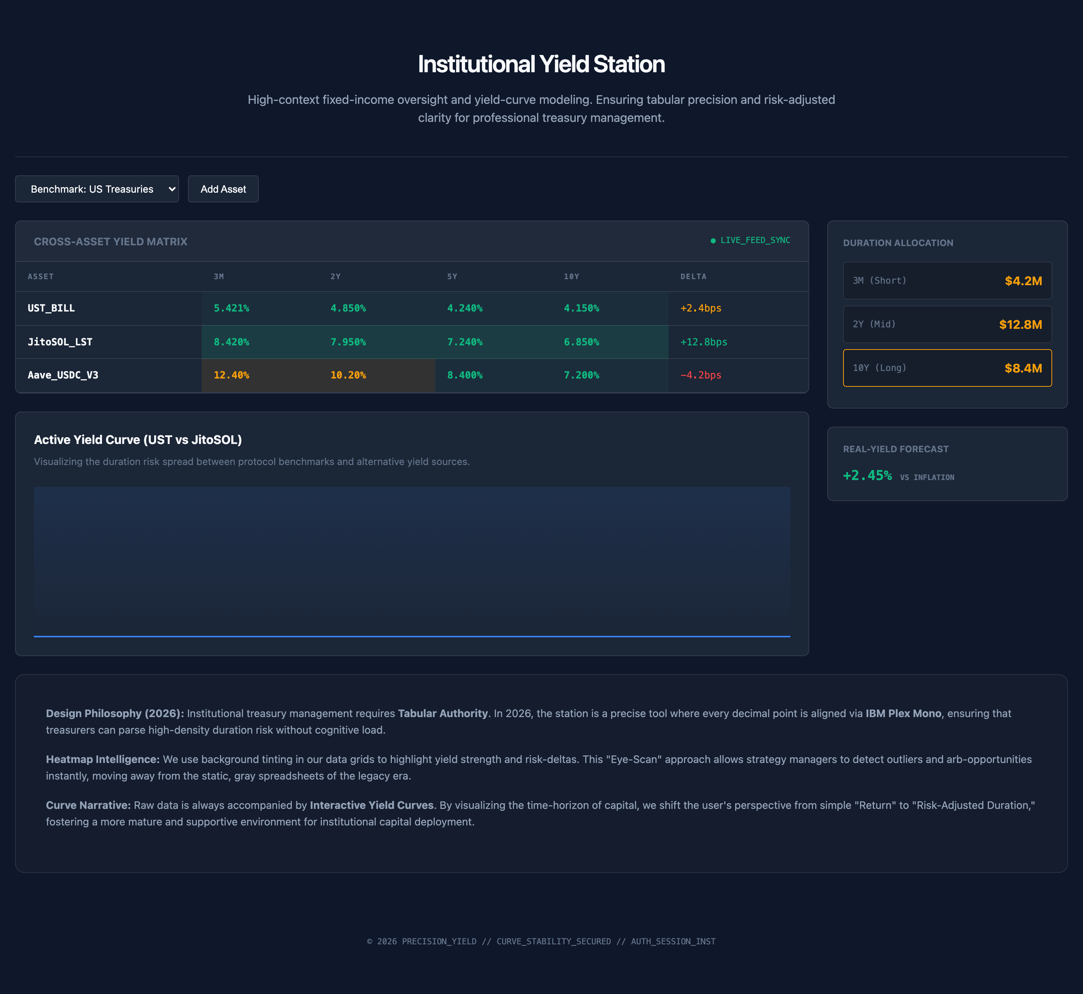Click the 10Y column header
This screenshot has height=994, width=1083.
point(571,277)
